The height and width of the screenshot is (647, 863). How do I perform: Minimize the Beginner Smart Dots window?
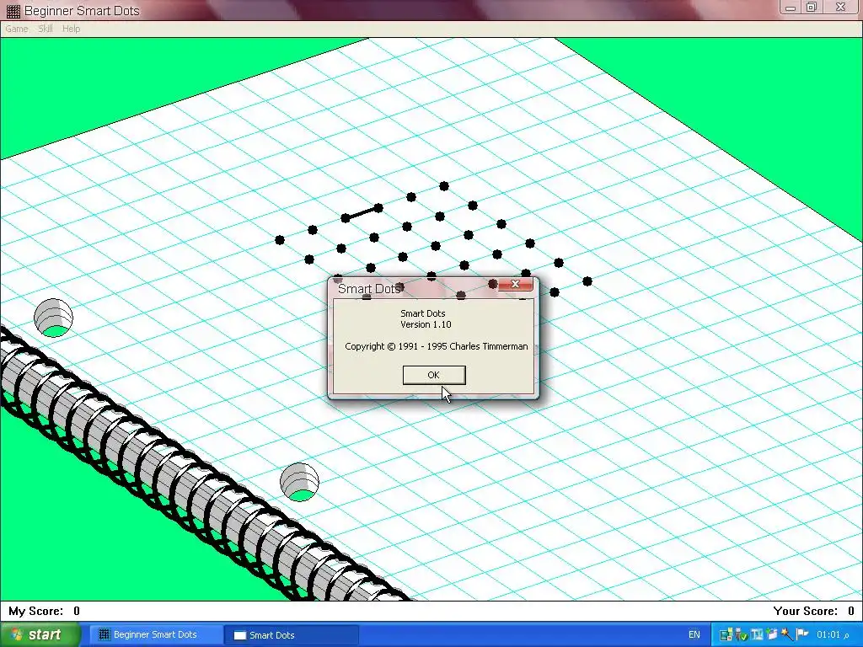coord(791,7)
